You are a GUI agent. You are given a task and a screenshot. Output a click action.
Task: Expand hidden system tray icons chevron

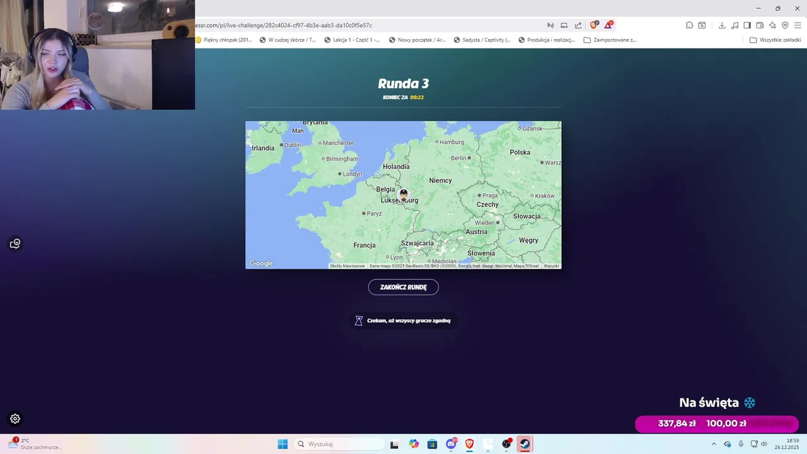[x=714, y=444]
